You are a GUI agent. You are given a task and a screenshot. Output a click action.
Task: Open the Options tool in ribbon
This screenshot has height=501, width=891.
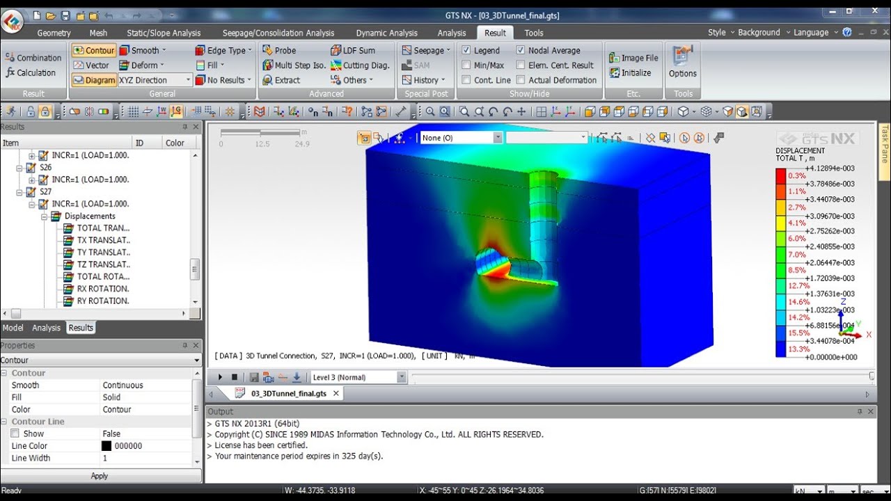click(683, 63)
